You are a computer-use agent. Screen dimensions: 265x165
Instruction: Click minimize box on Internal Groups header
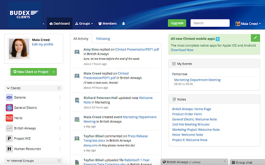59,160
